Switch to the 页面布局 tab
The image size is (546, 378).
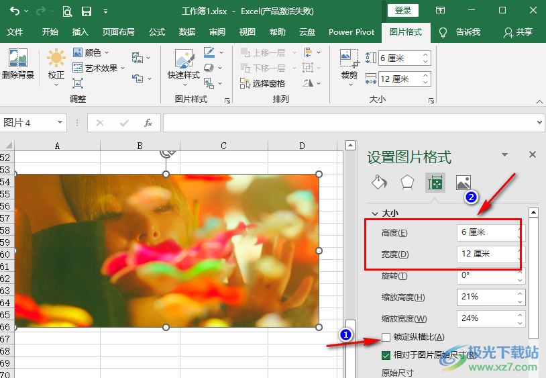point(119,32)
